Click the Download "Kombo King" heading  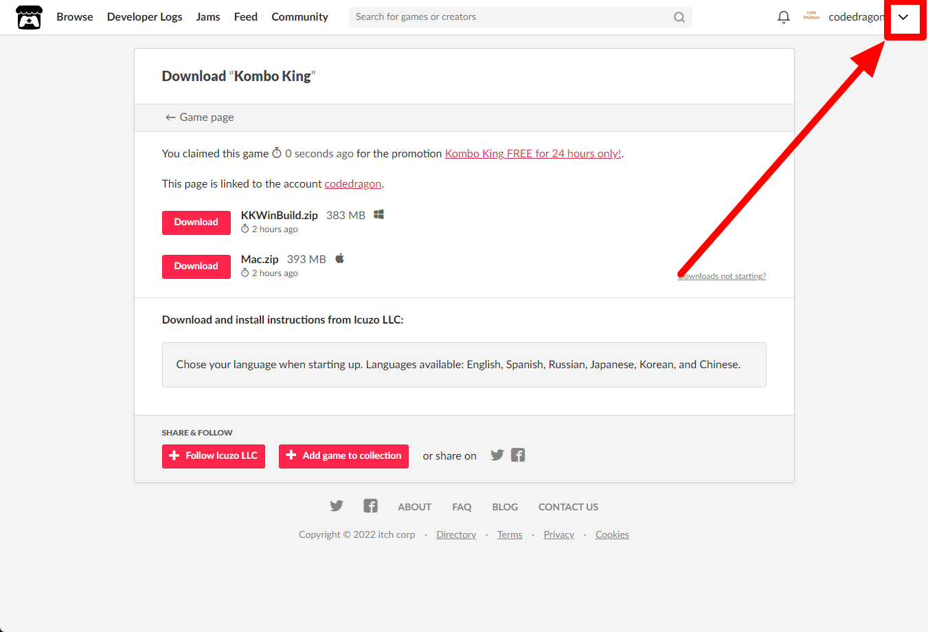pyautogui.click(x=238, y=76)
